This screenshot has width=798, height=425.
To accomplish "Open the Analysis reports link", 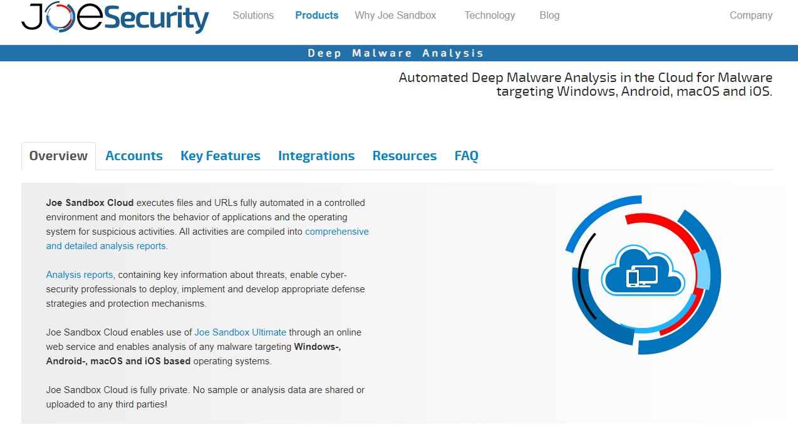I will point(80,275).
